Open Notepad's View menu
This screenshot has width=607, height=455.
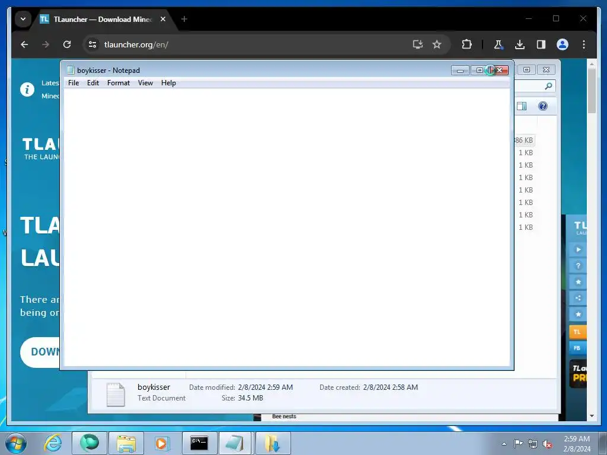coord(146,83)
